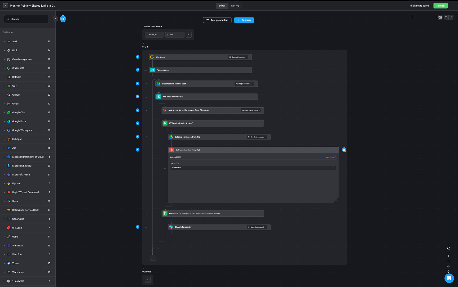The width and height of the screenshot is (458, 287).
Task: Open the VirusTotal category row
Action: pyautogui.click(x=28, y=245)
